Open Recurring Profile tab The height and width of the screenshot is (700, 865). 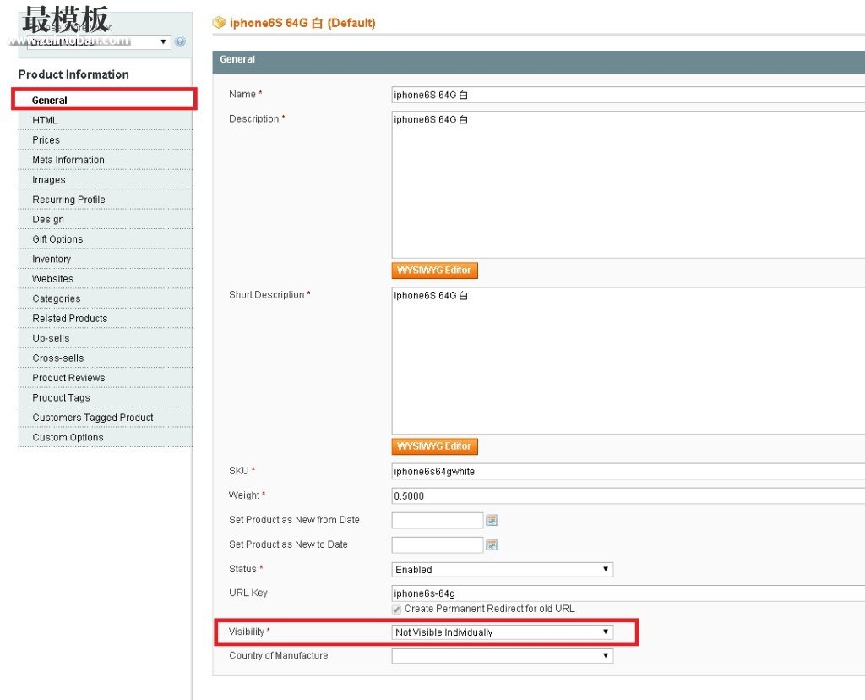click(x=105, y=200)
